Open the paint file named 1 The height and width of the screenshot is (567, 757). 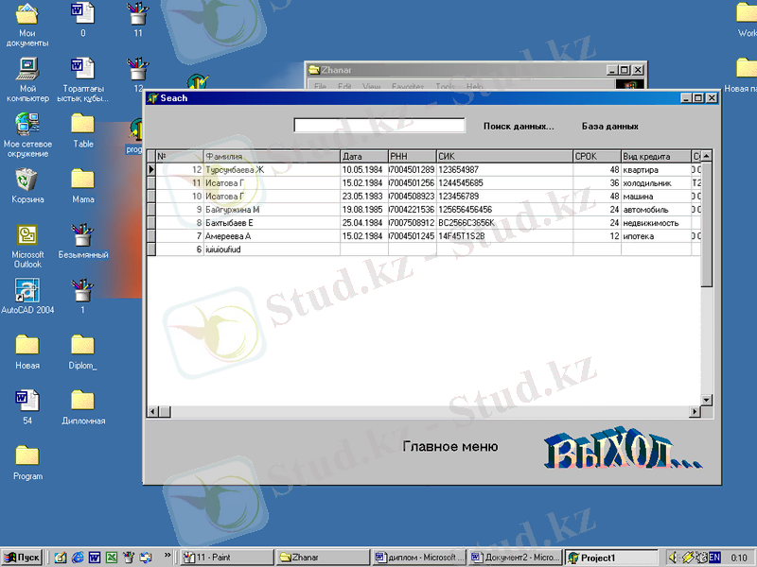(x=82, y=297)
